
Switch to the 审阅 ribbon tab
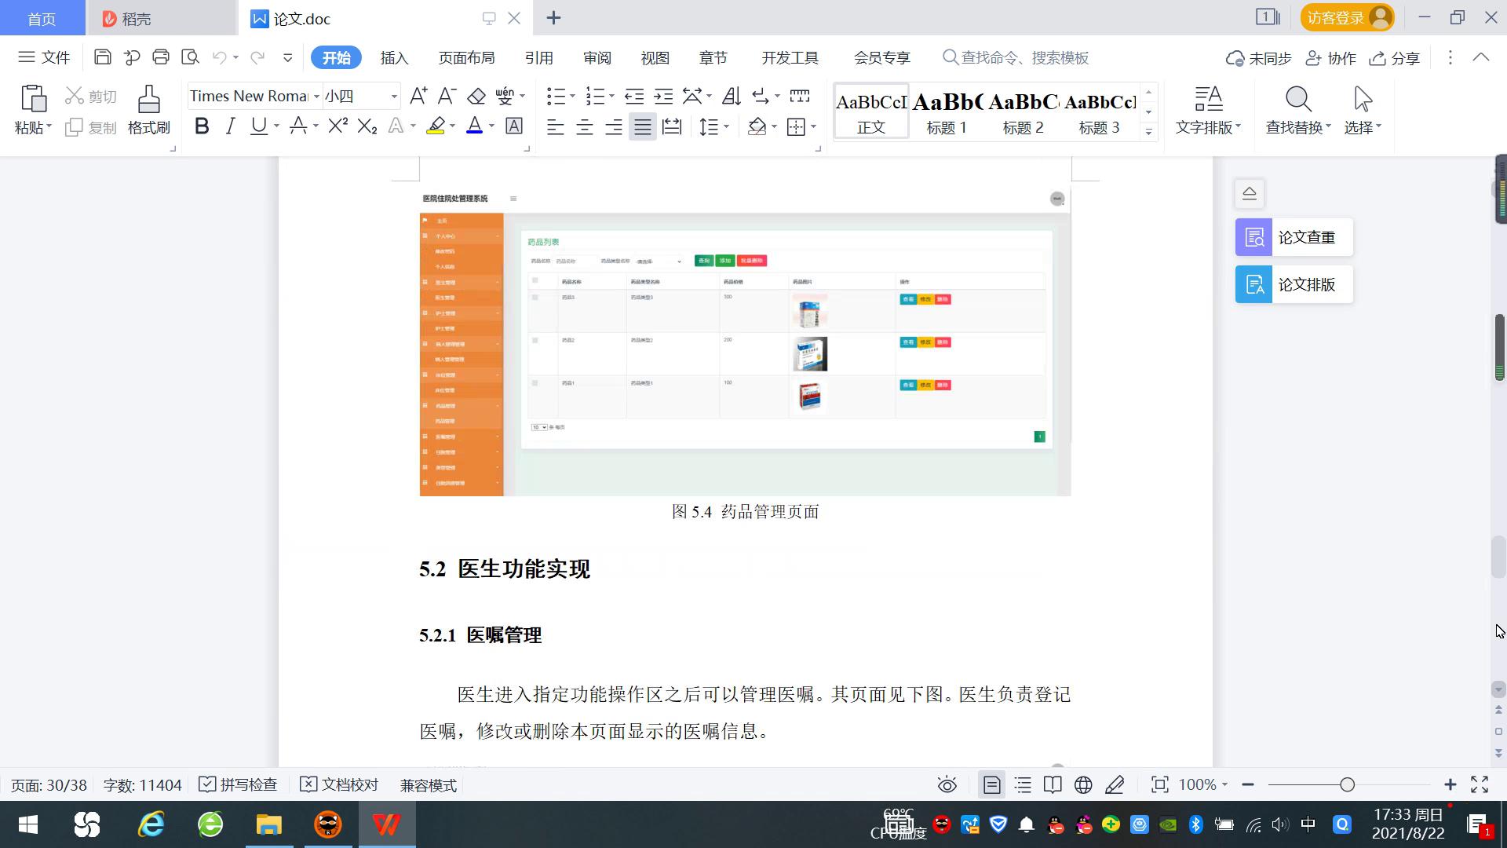coord(597,57)
